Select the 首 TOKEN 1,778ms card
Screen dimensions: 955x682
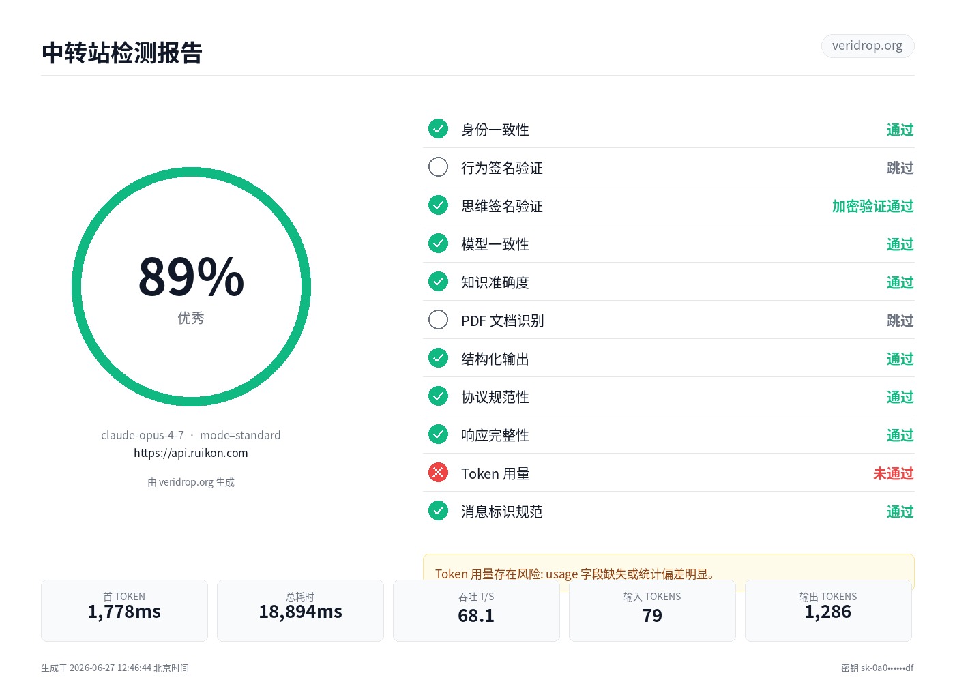click(124, 610)
